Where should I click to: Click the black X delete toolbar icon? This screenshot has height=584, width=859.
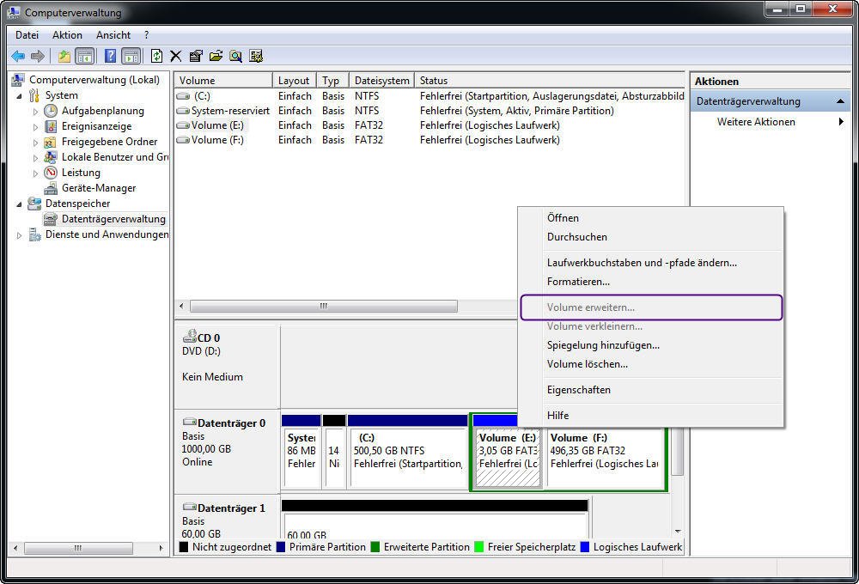tap(176, 56)
